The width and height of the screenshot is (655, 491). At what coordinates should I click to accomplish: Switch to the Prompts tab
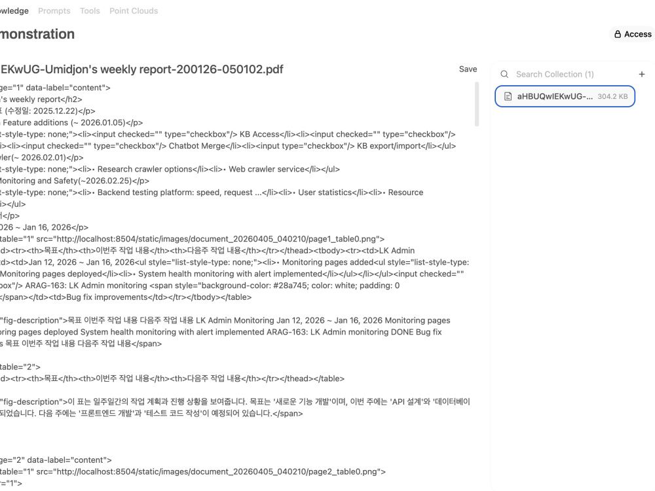(x=54, y=11)
